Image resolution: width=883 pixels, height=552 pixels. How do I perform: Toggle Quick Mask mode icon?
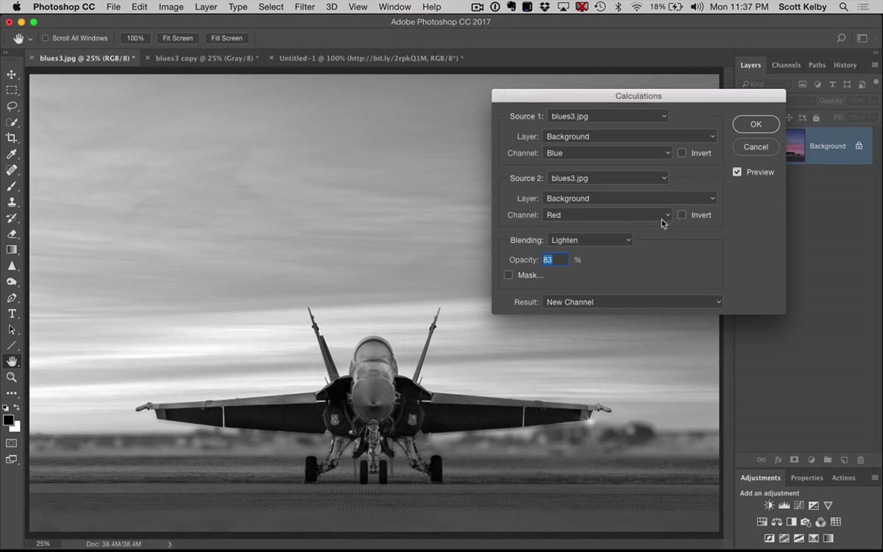pyautogui.click(x=12, y=443)
